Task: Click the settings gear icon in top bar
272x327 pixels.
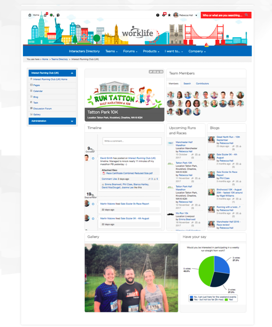Action: [52, 15]
